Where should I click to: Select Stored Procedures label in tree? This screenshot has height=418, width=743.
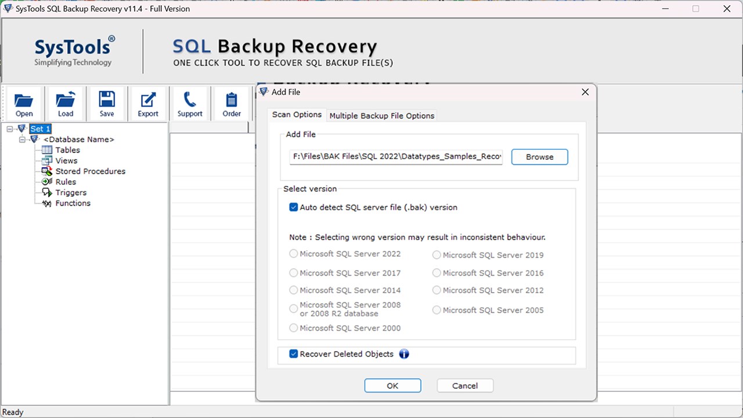click(91, 171)
